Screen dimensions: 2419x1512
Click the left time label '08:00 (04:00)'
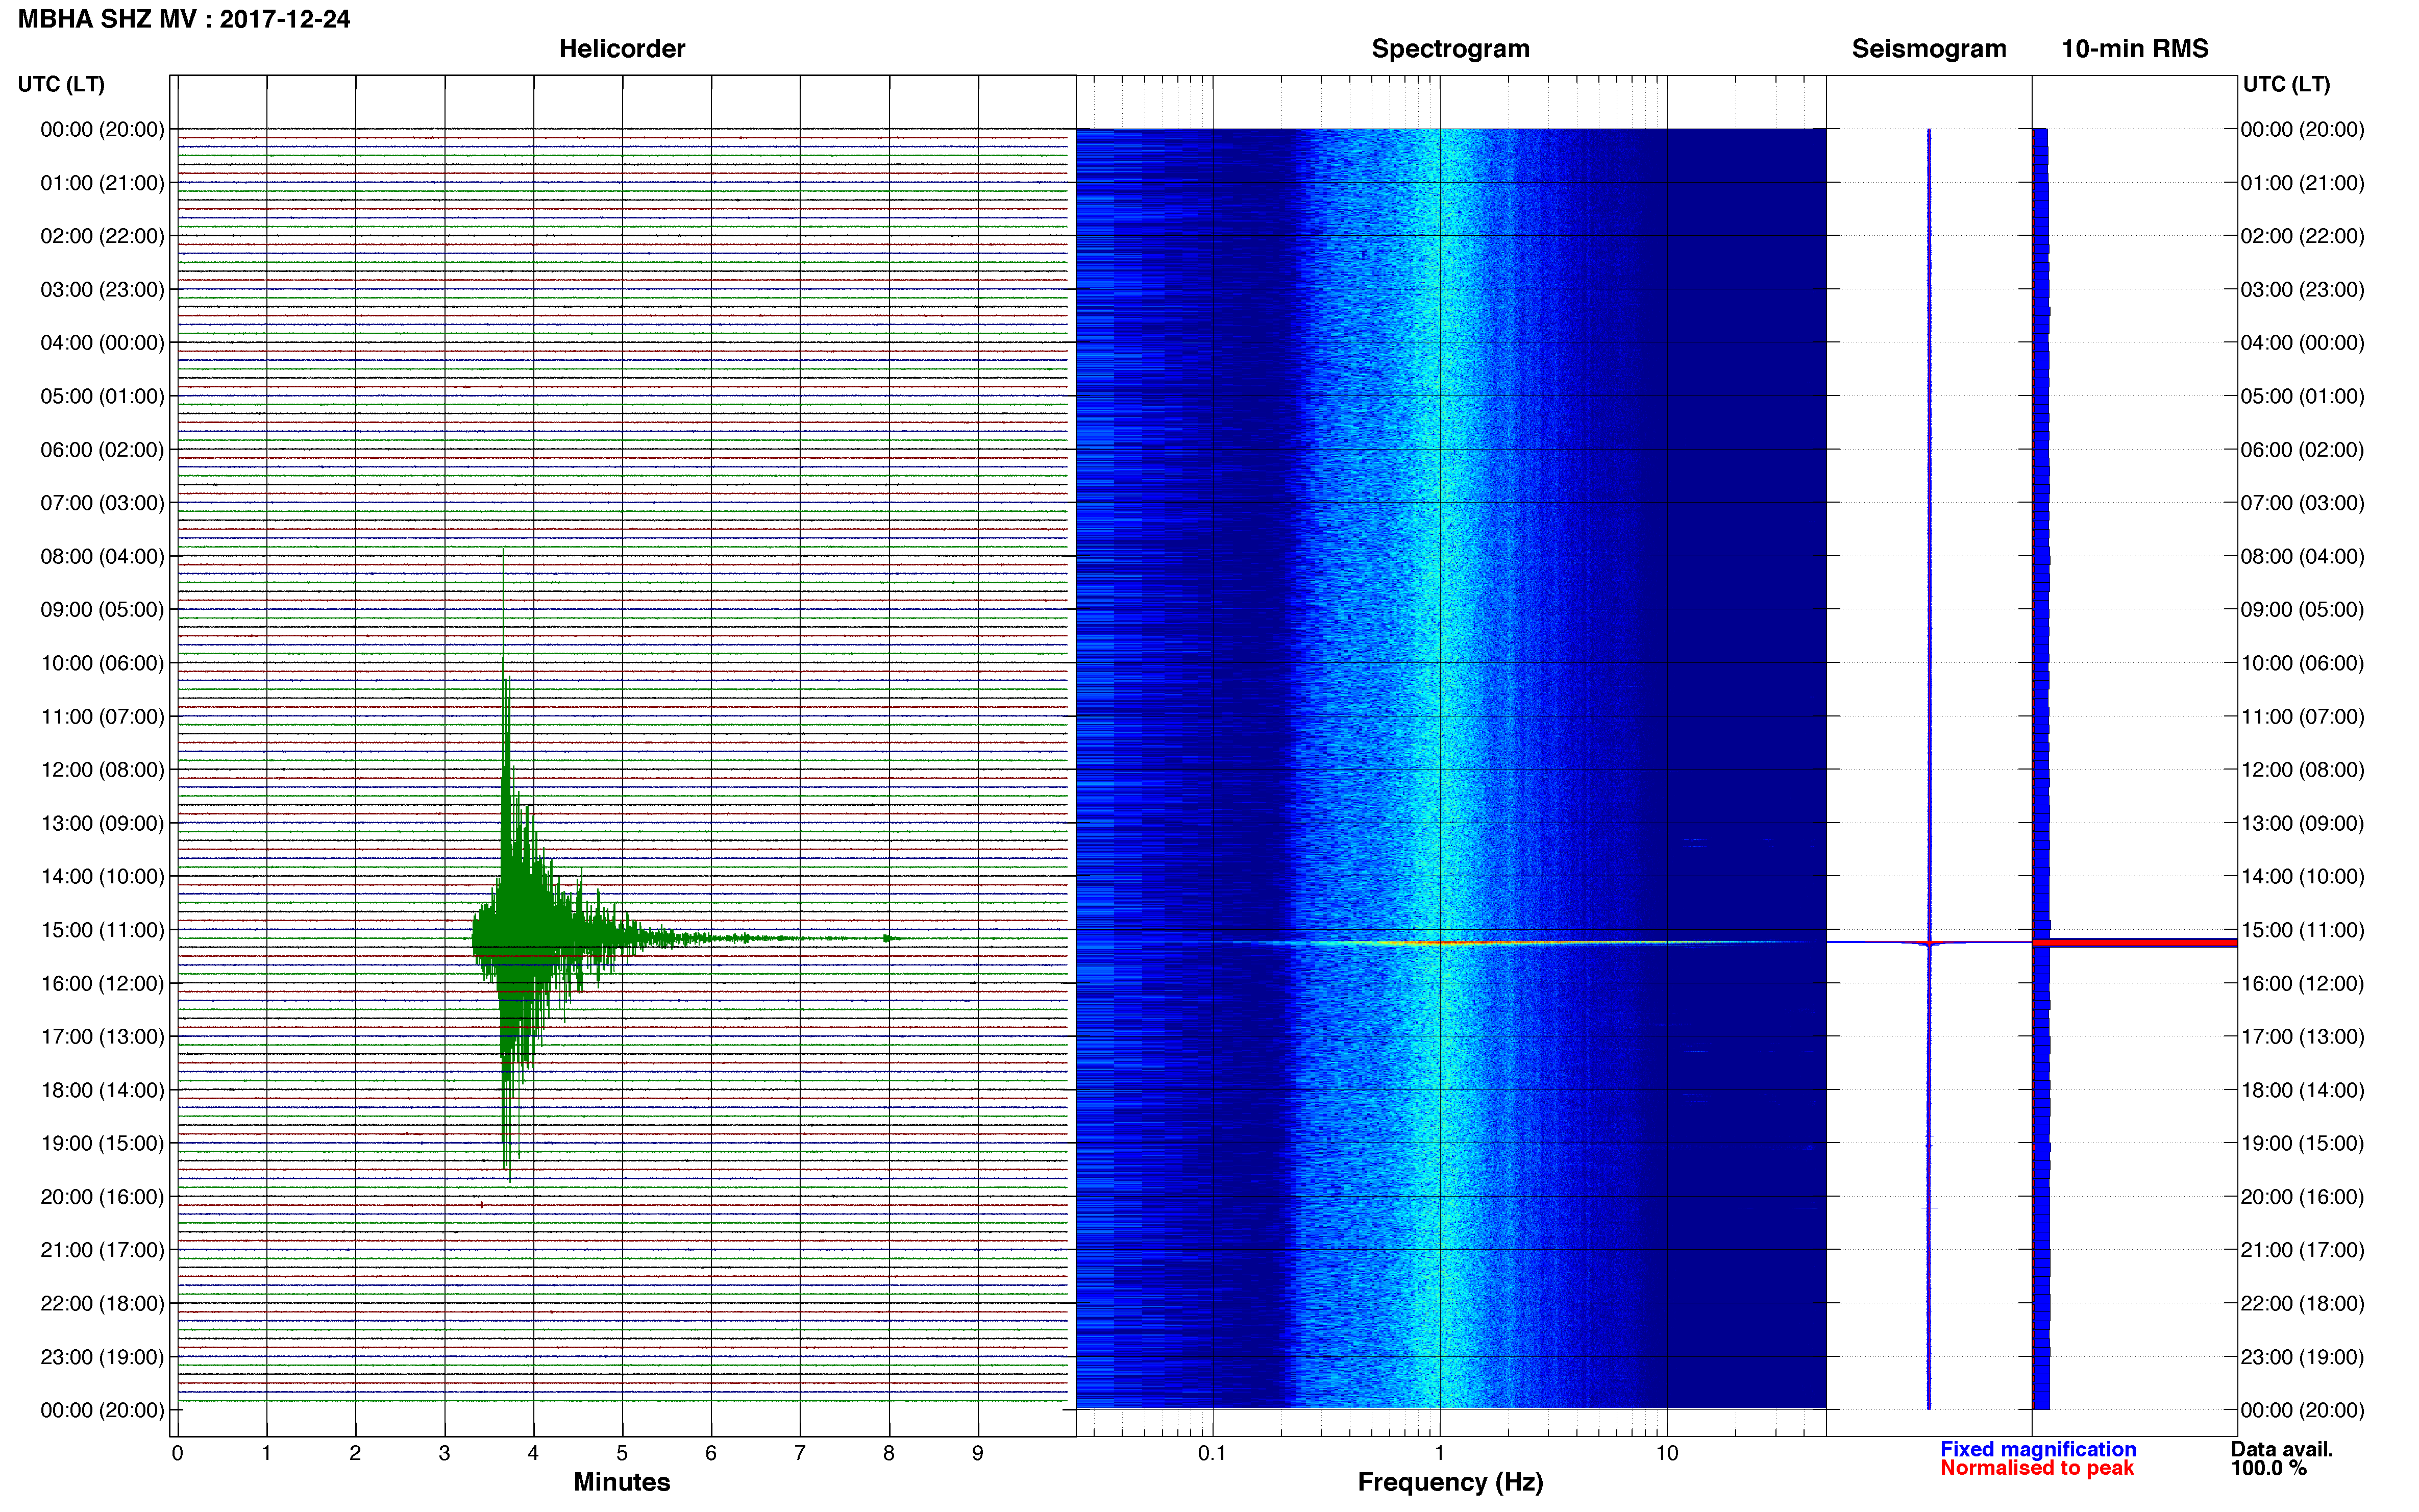(102, 556)
